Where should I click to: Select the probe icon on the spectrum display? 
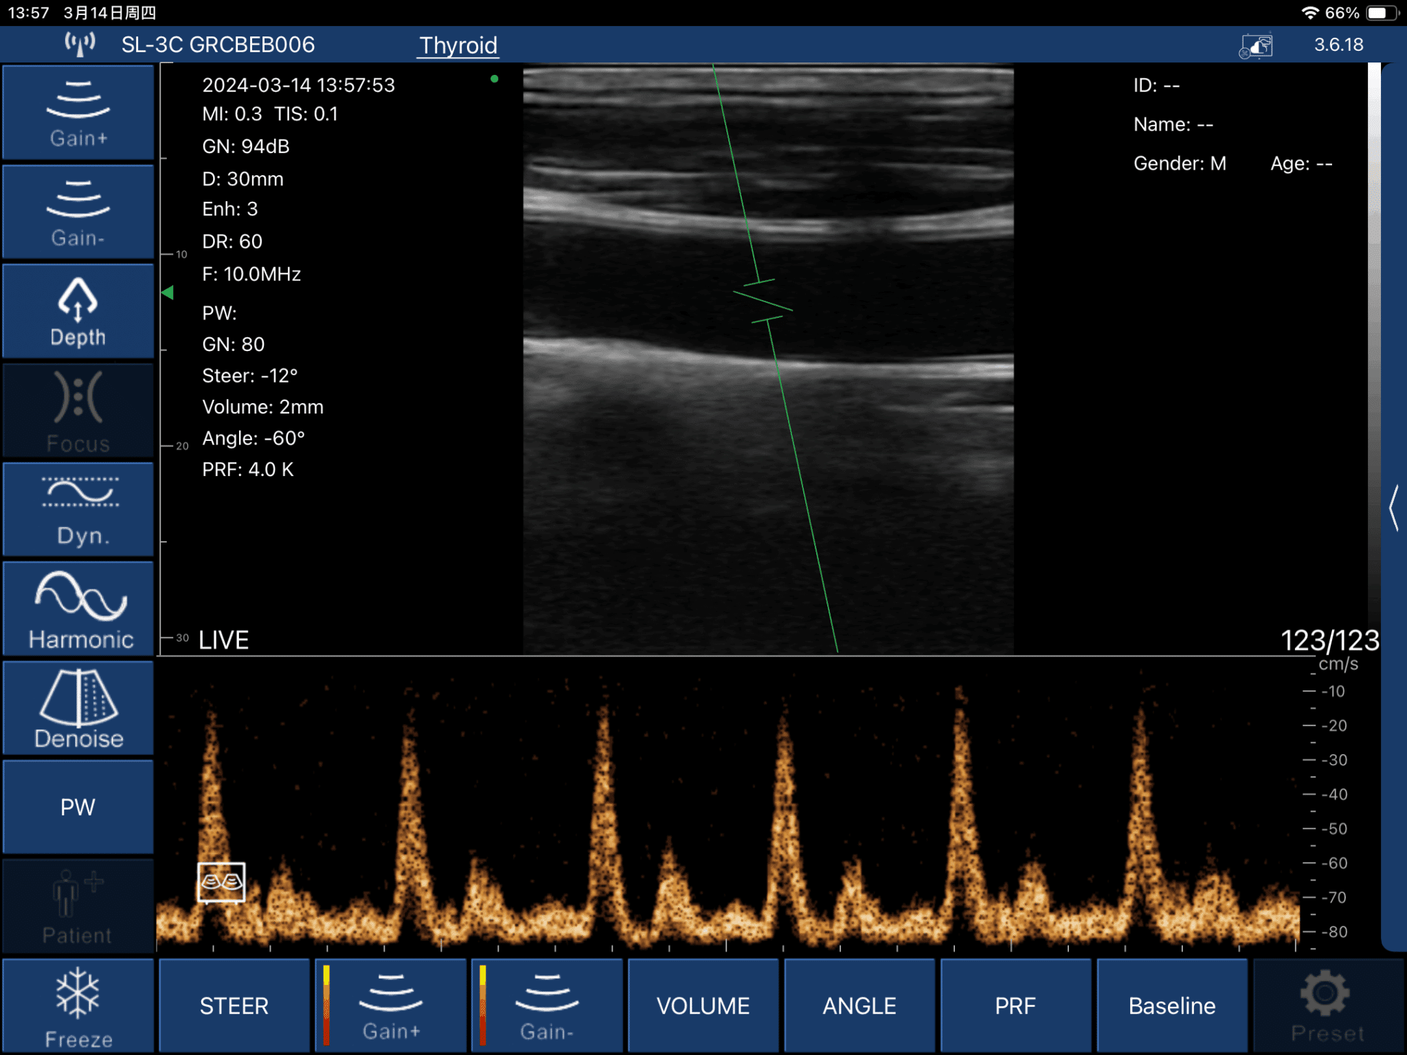[221, 883]
